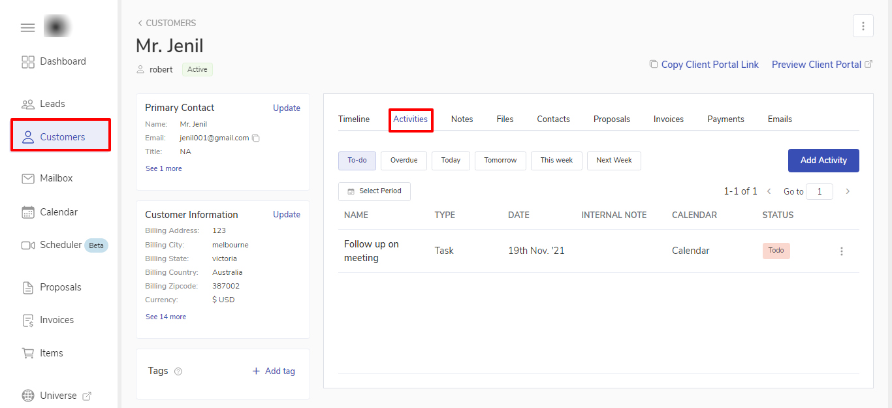892x408 pixels.
Task: Open the hamburger menu icon
Action: pos(27,27)
